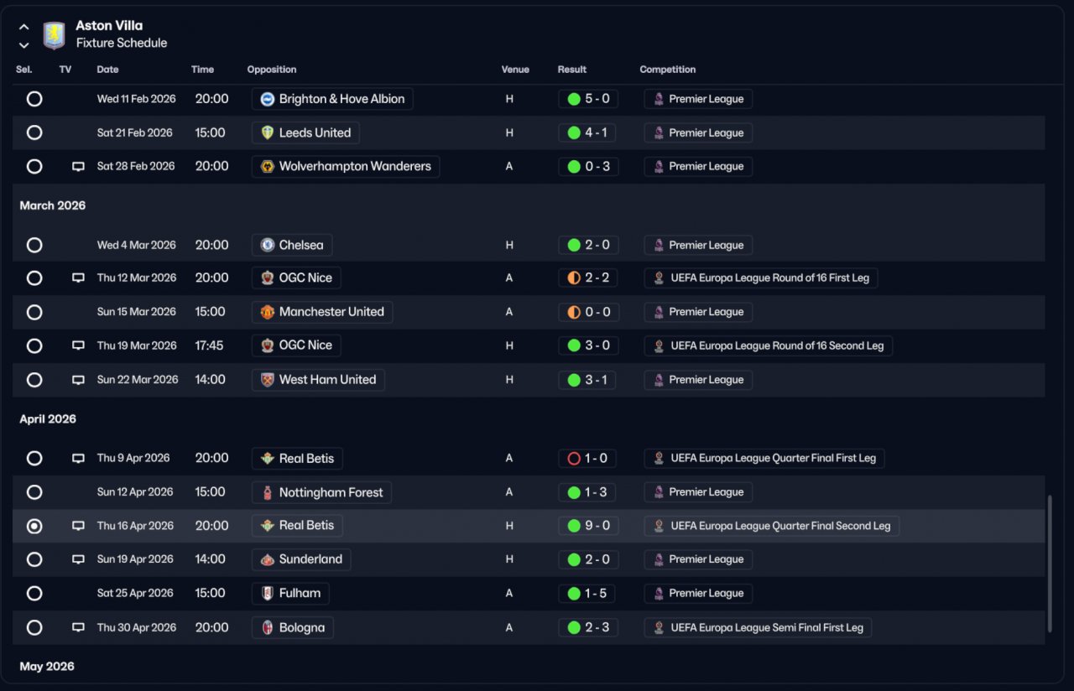1074x691 pixels.
Task: Click the Chelsea club badge icon
Action: coord(268,245)
